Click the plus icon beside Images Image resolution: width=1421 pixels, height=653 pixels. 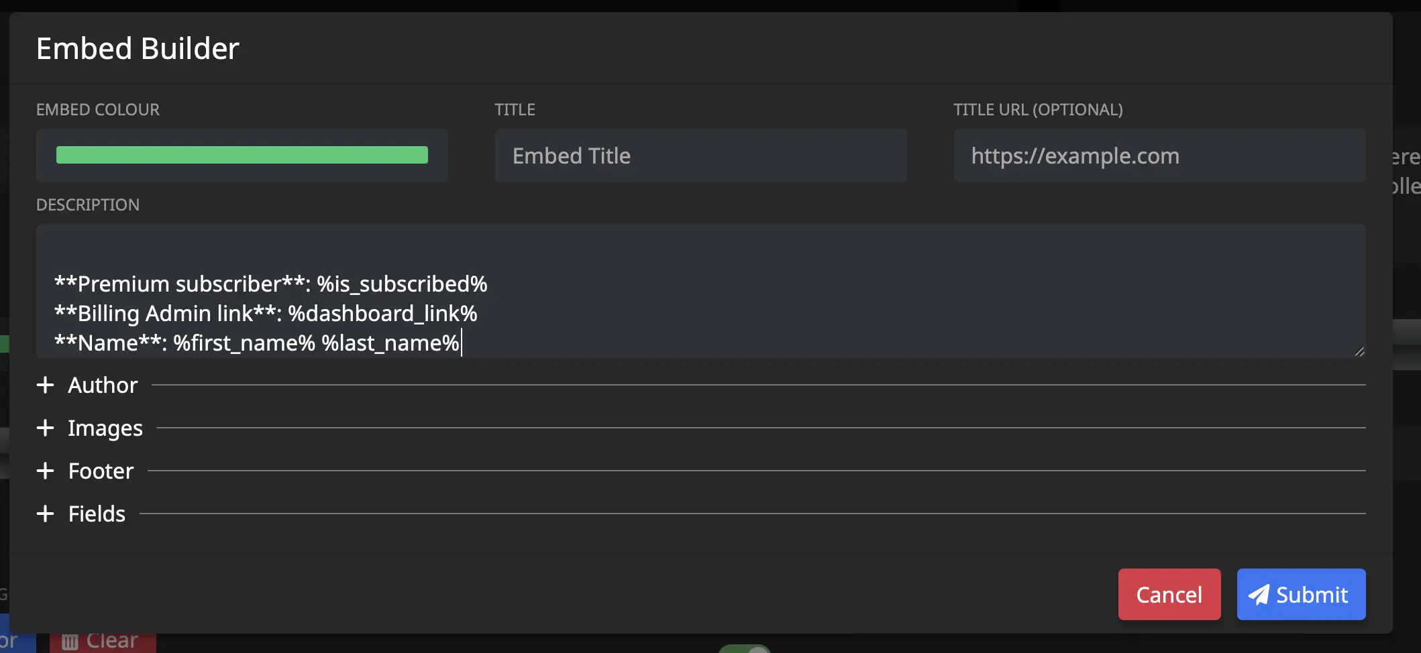pyautogui.click(x=45, y=428)
